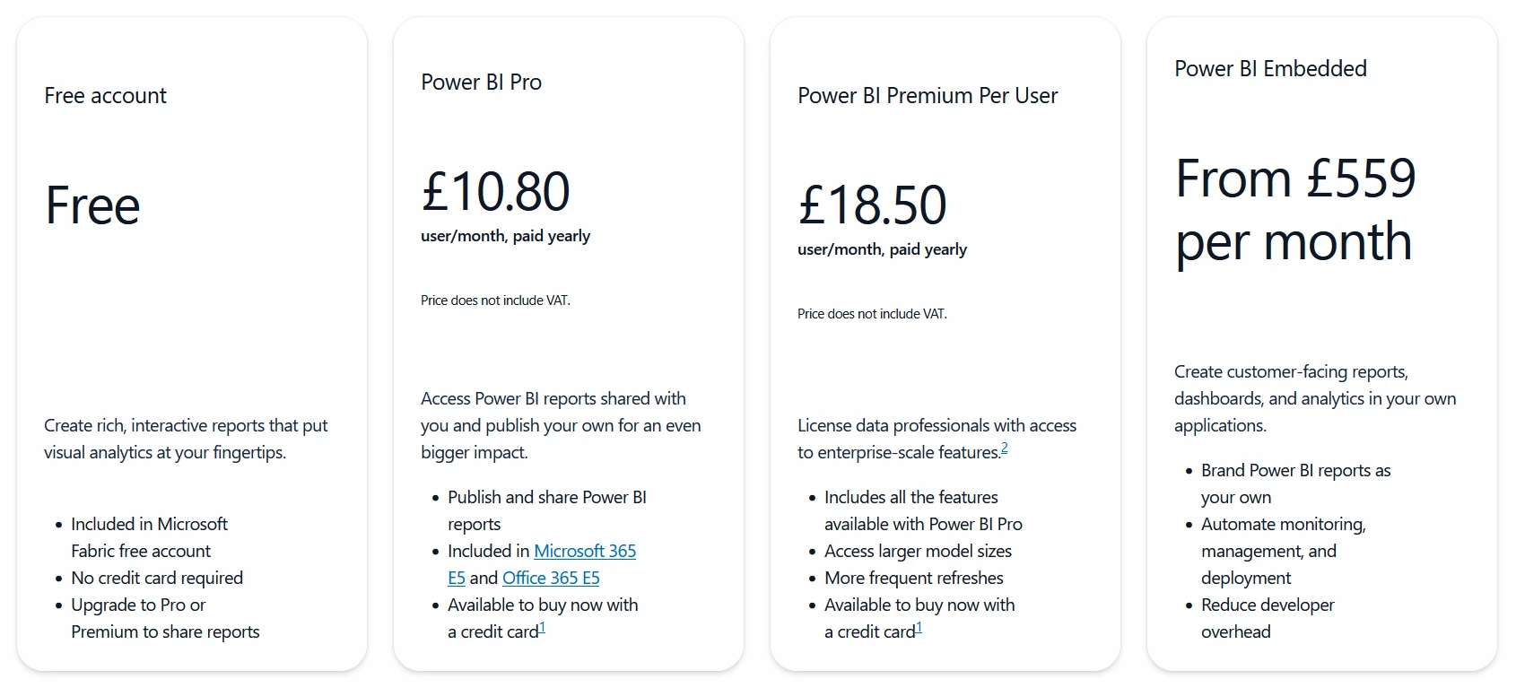Image resolution: width=1516 pixels, height=688 pixels.
Task: Open the Office 365 E5 link
Action: click(551, 578)
